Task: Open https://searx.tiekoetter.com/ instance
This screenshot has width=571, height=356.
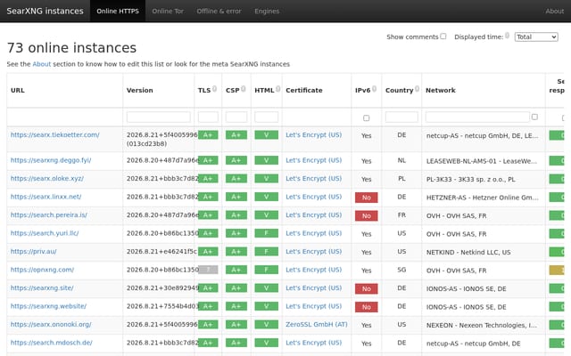Action: point(55,134)
